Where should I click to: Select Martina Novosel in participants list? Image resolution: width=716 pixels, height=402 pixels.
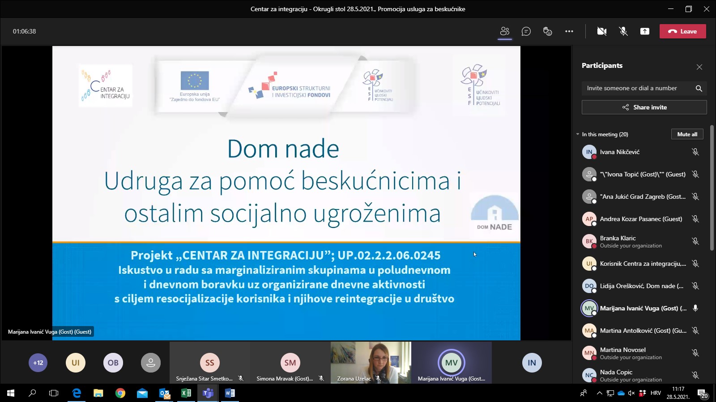631,353
